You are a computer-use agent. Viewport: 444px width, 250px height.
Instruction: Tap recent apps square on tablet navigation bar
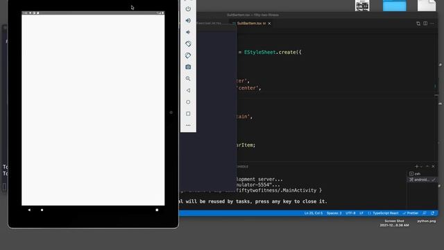click(157, 210)
